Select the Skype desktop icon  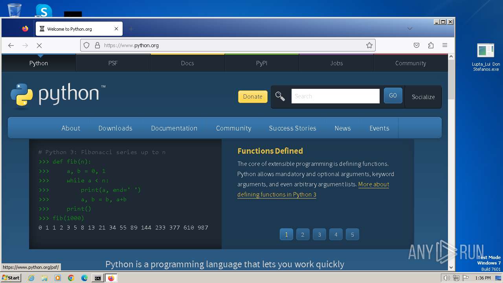(43, 11)
